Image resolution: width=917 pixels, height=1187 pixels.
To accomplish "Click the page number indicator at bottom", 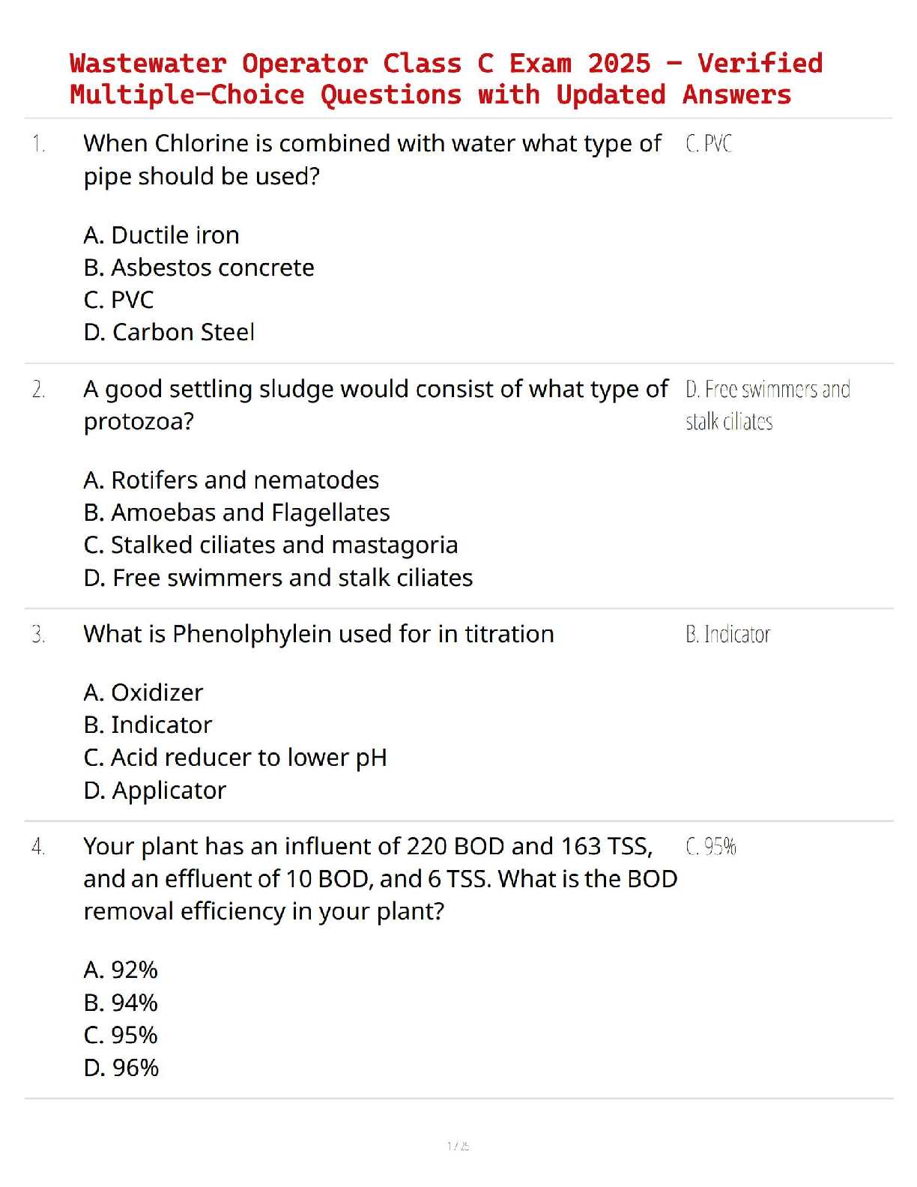I will tap(458, 1146).
